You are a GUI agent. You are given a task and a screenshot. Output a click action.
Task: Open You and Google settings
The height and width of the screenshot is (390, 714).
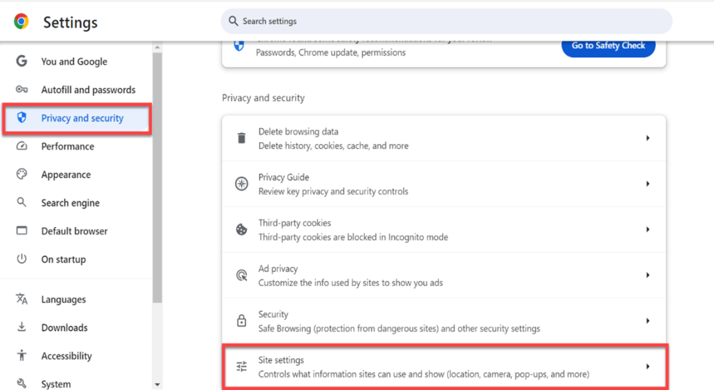74,61
